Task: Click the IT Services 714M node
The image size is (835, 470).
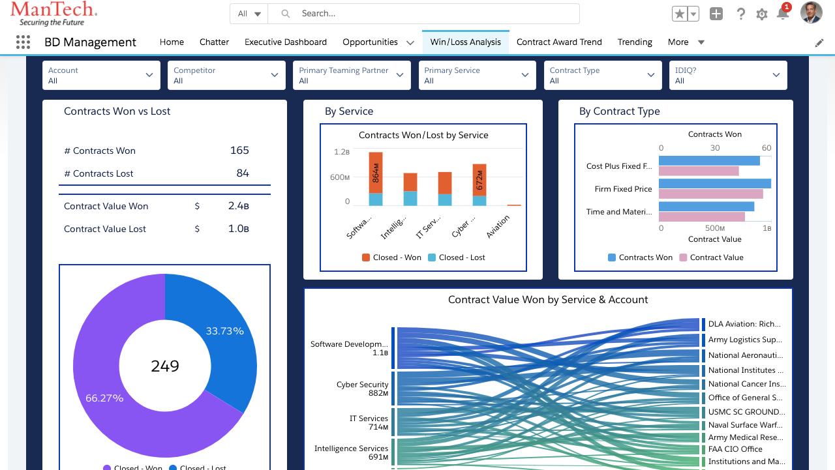Action: click(393, 422)
